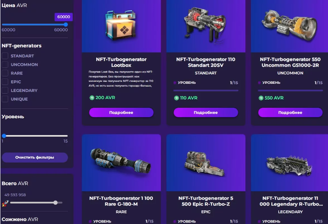Toggle the EPIC filter checkbox
Screen dimensions: 328x224
[5, 81]
